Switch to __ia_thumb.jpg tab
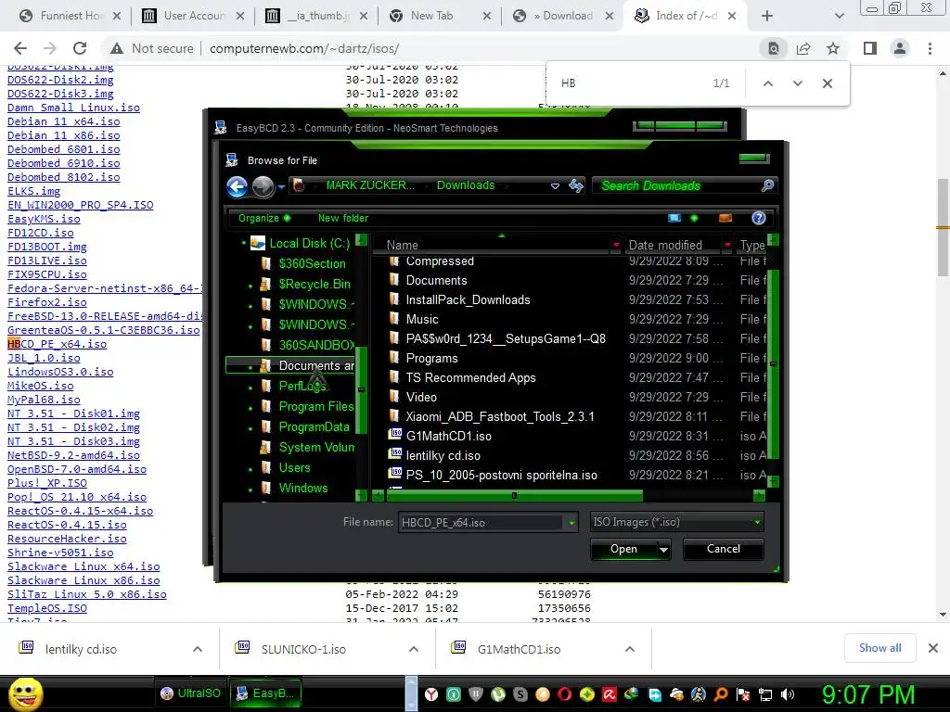The height and width of the screenshot is (712, 950). pyautogui.click(x=317, y=16)
